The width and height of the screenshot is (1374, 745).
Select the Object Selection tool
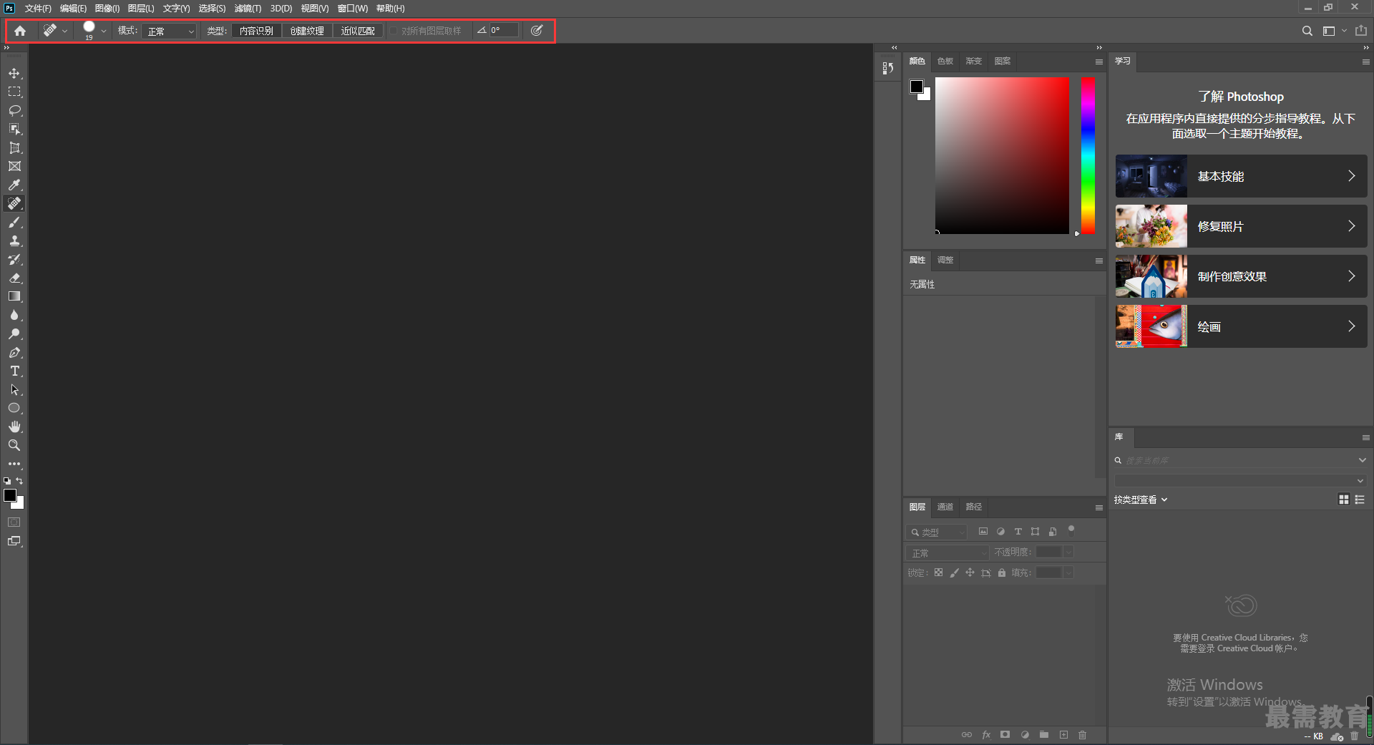[x=14, y=129]
